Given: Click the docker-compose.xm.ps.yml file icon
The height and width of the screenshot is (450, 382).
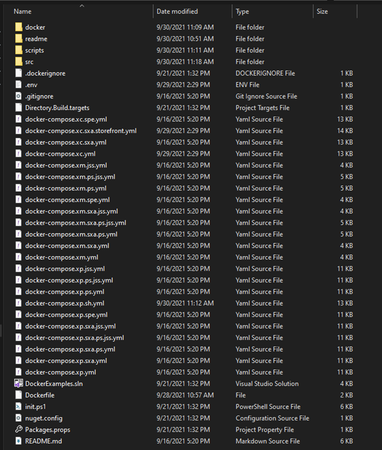Looking at the screenshot, I should (19, 188).
